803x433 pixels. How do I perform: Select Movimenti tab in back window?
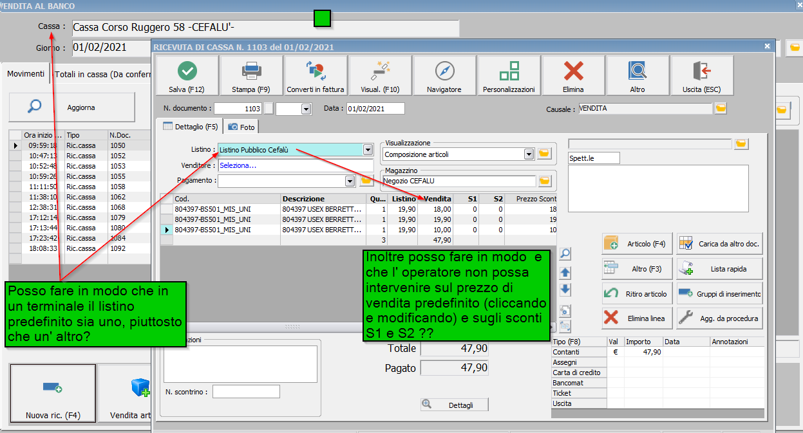[26, 74]
